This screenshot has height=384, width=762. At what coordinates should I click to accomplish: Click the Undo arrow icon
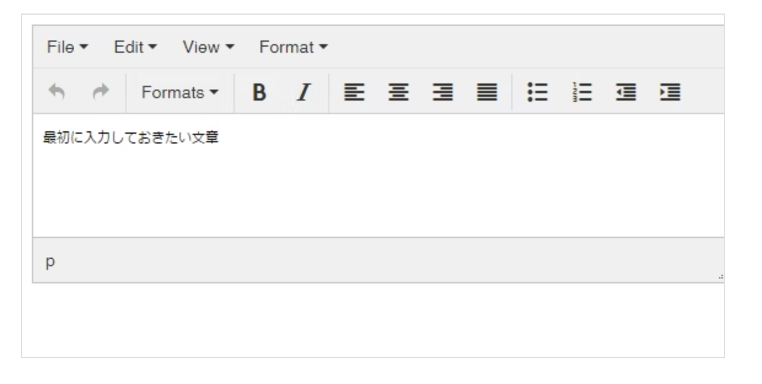pyautogui.click(x=57, y=93)
